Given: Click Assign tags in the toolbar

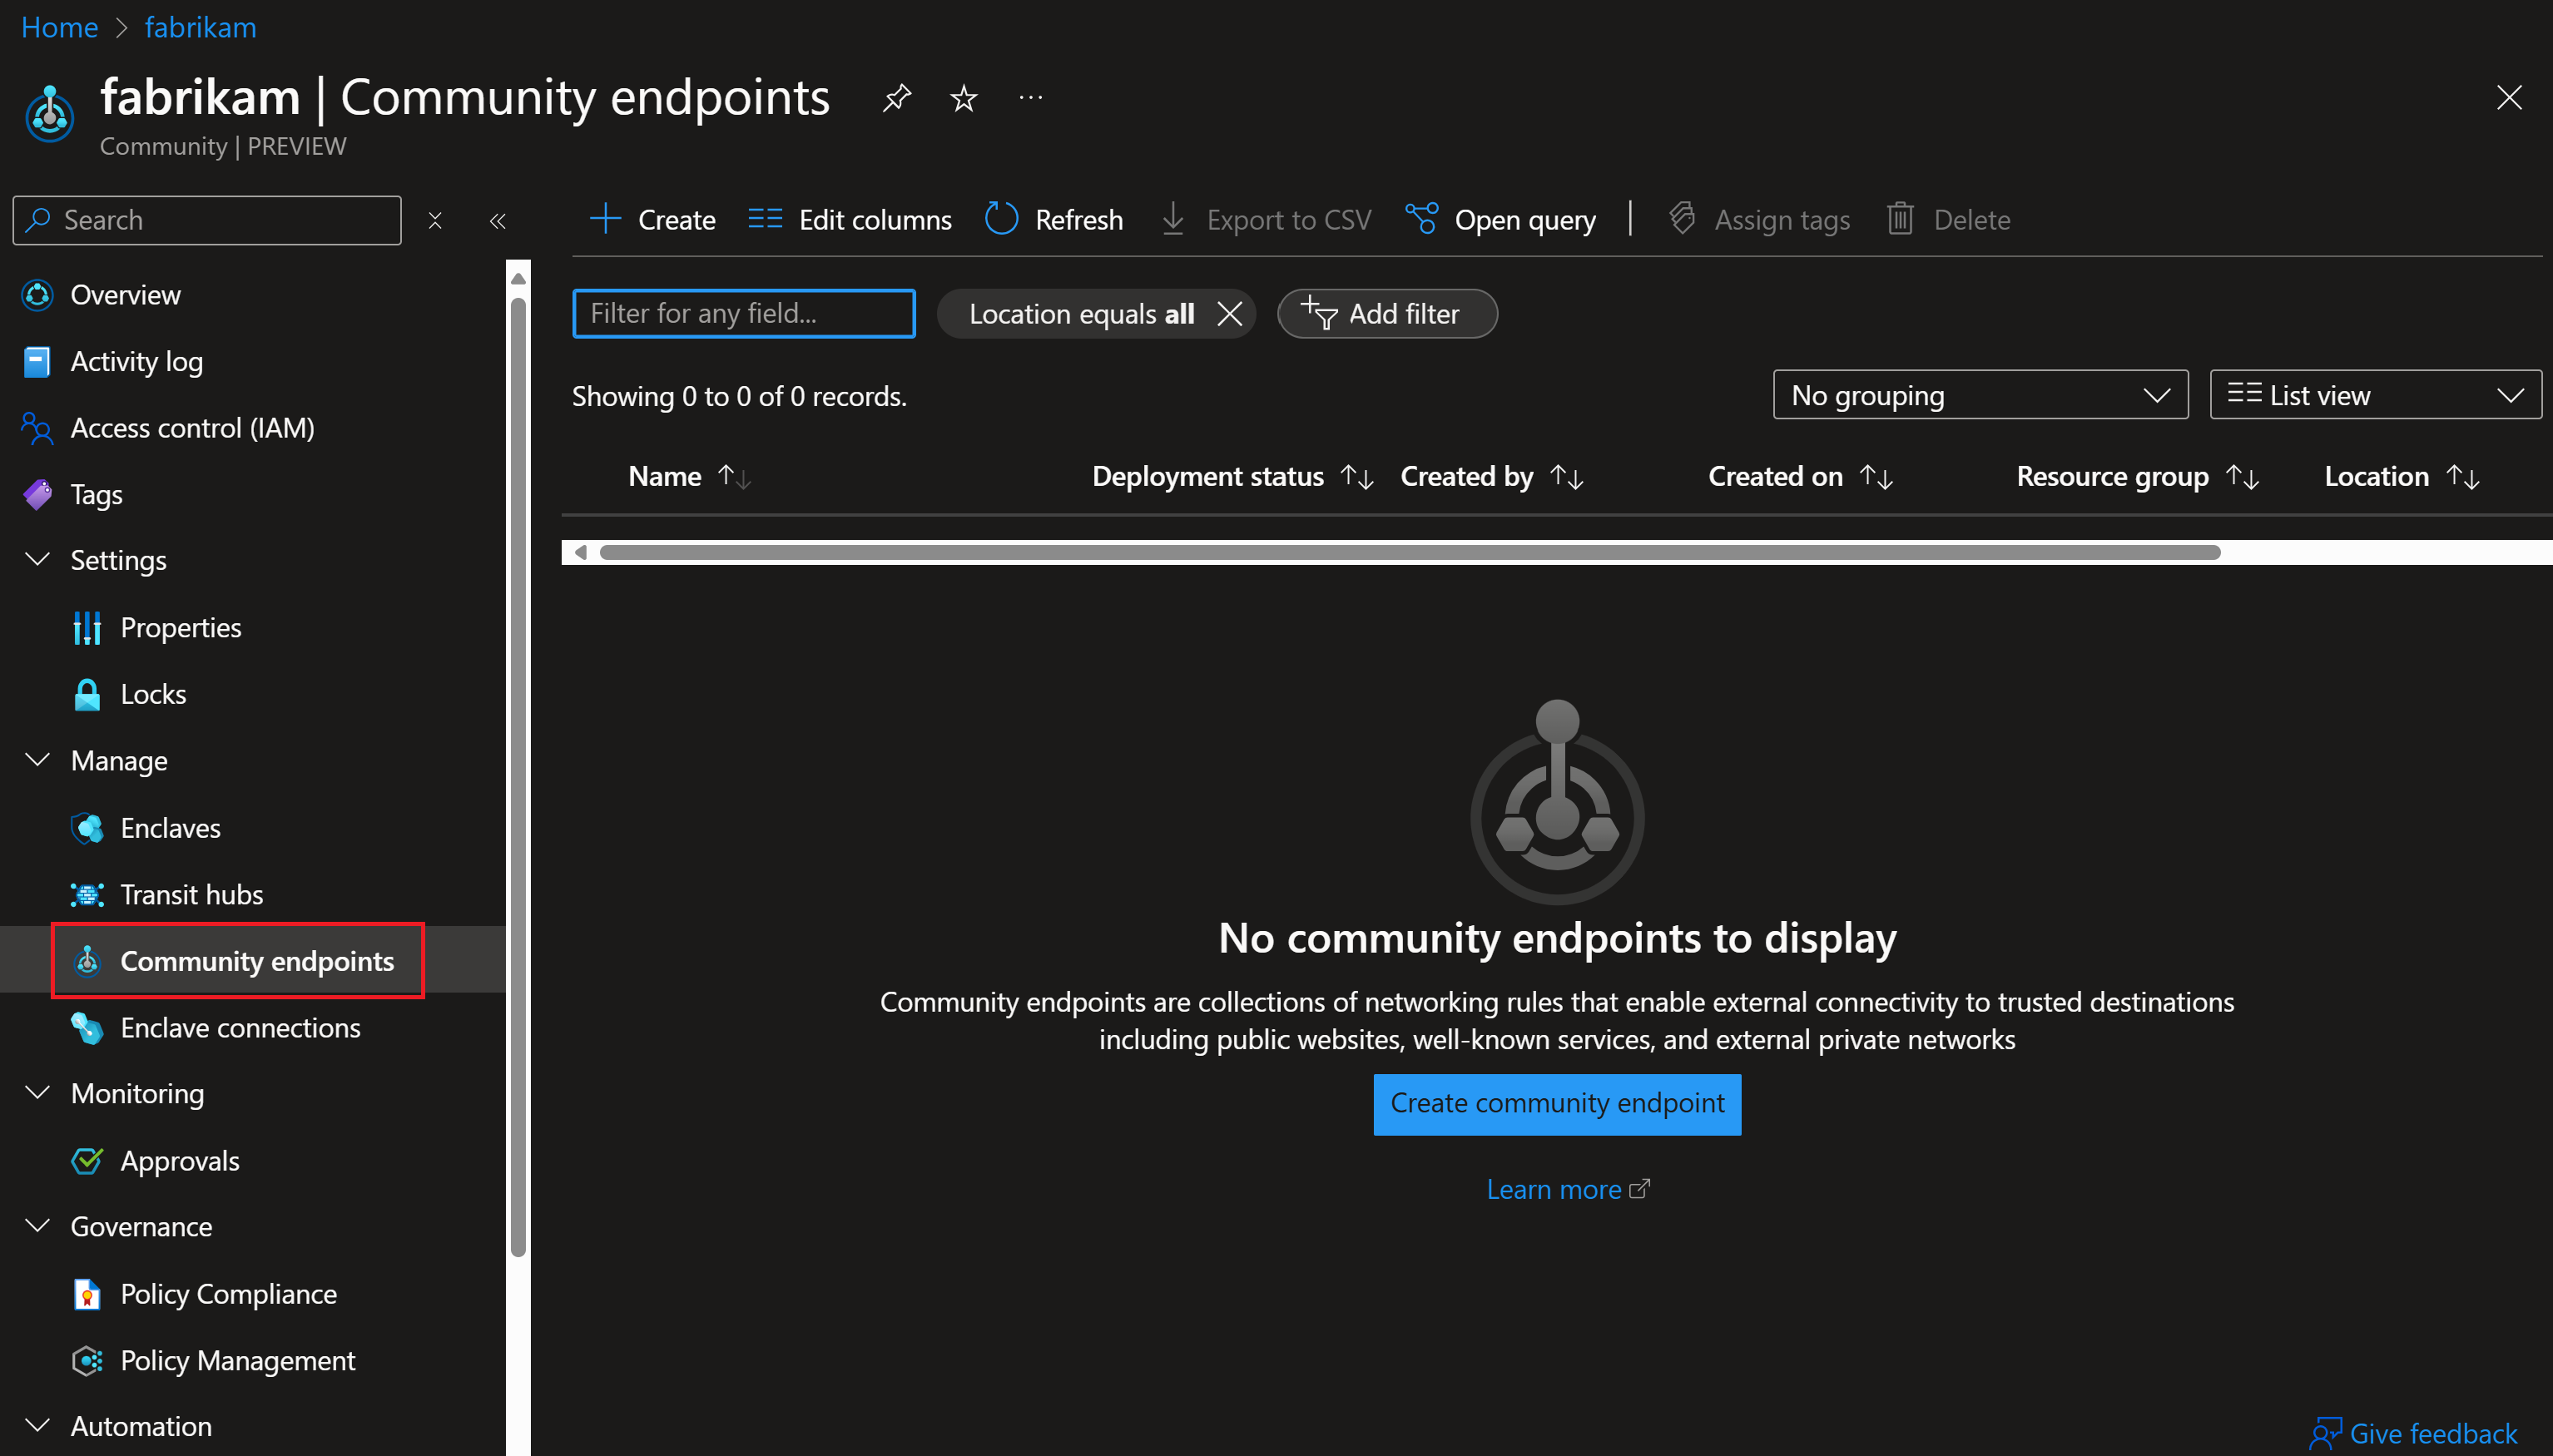Looking at the screenshot, I should pos(1759,219).
